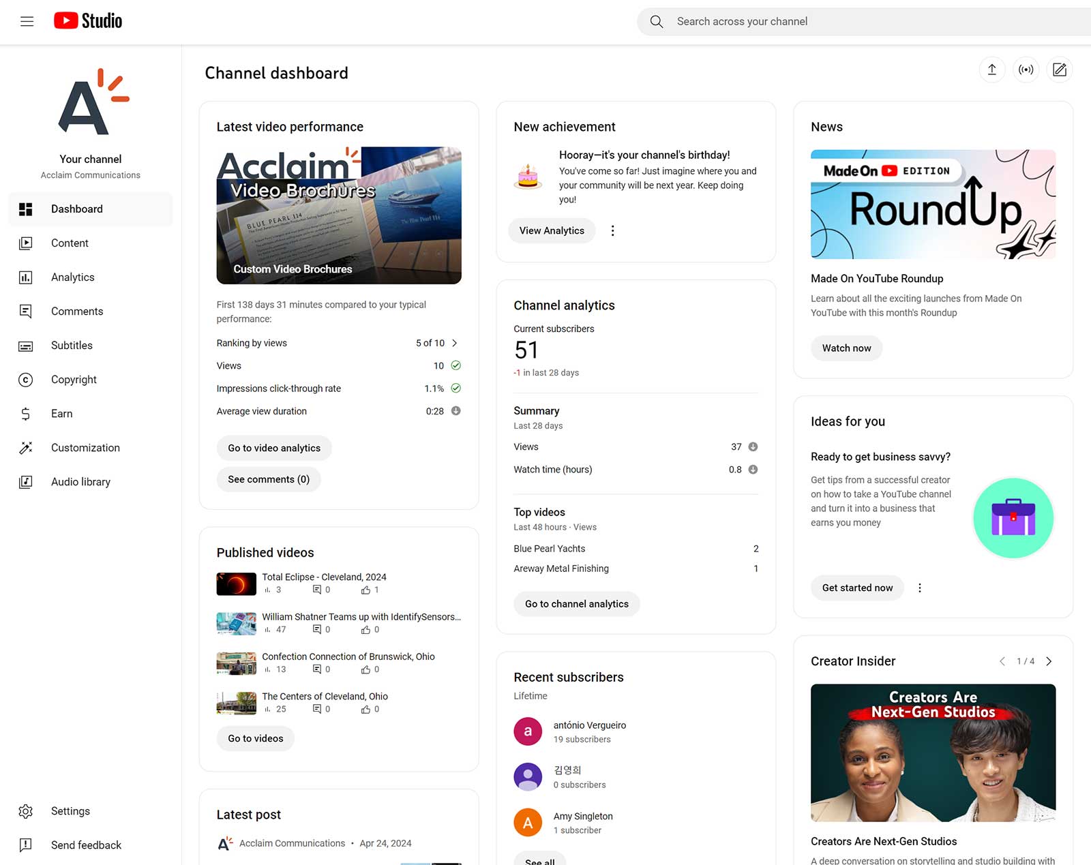1091x865 pixels.
Task: Open the Total Eclipse video thumbnail
Action: (x=237, y=584)
